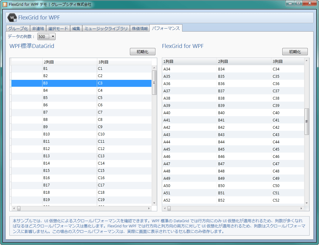Click the DataGrid horizontal scrollbar left arrow
The width and height of the screenshot is (319, 245).
(x=13, y=209)
